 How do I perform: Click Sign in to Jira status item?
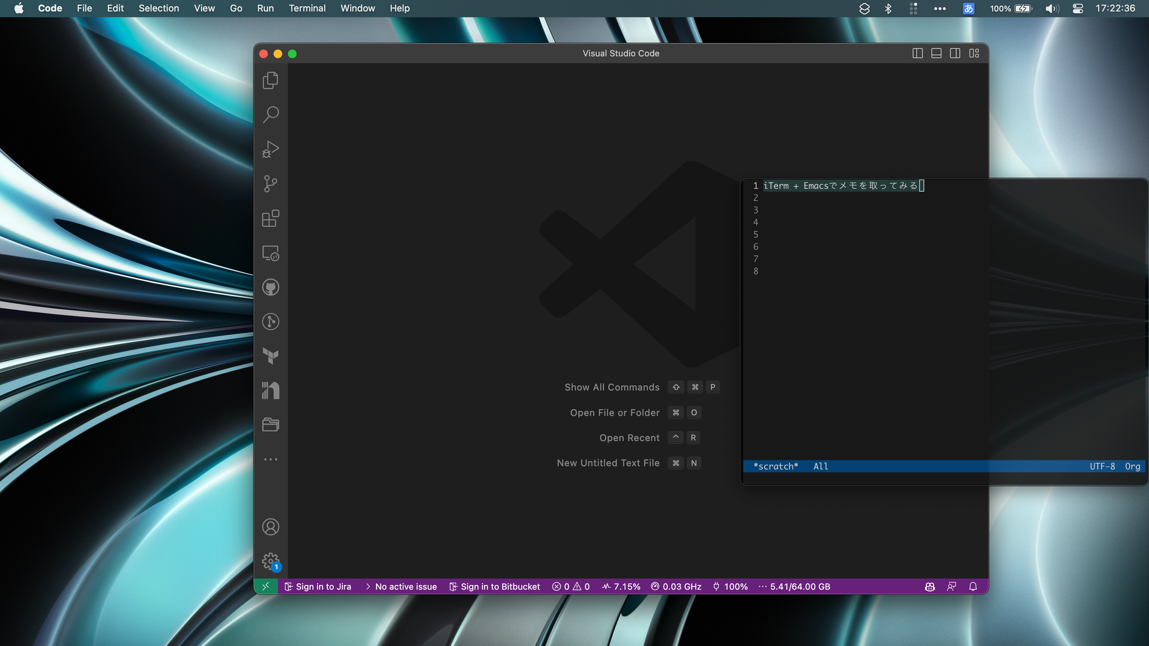(x=318, y=587)
